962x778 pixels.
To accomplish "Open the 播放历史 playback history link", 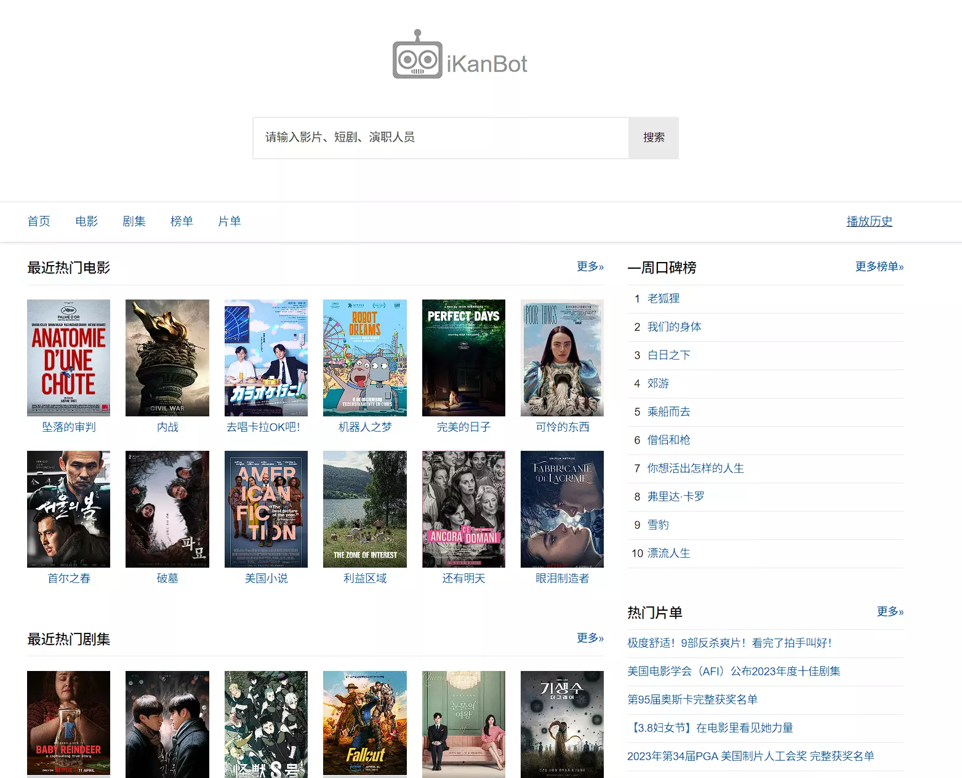I will point(868,221).
